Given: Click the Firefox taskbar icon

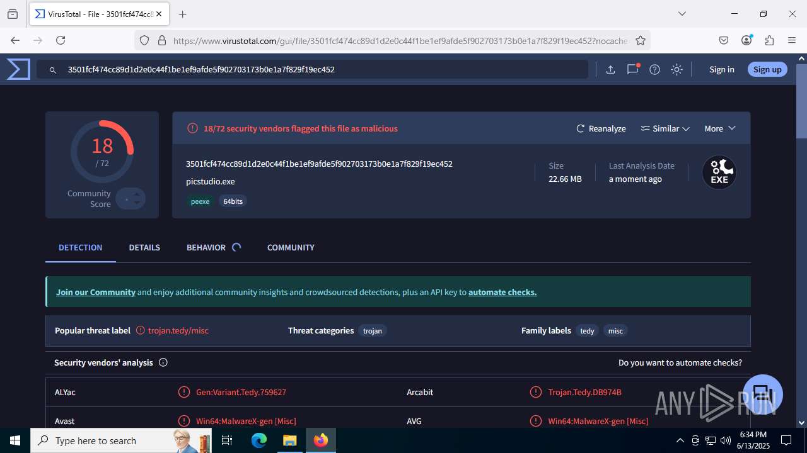Looking at the screenshot, I should pos(321,440).
